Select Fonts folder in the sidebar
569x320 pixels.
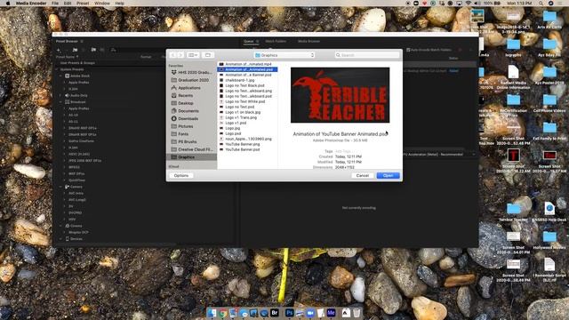(x=183, y=134)
